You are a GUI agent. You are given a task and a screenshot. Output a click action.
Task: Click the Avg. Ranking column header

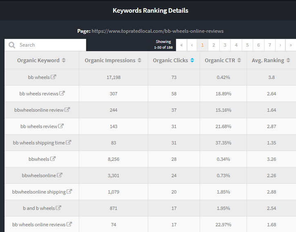coord(271,60)
